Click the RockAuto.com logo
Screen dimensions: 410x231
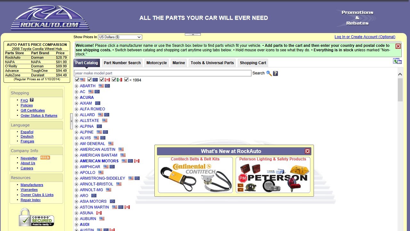click(50, 18)
